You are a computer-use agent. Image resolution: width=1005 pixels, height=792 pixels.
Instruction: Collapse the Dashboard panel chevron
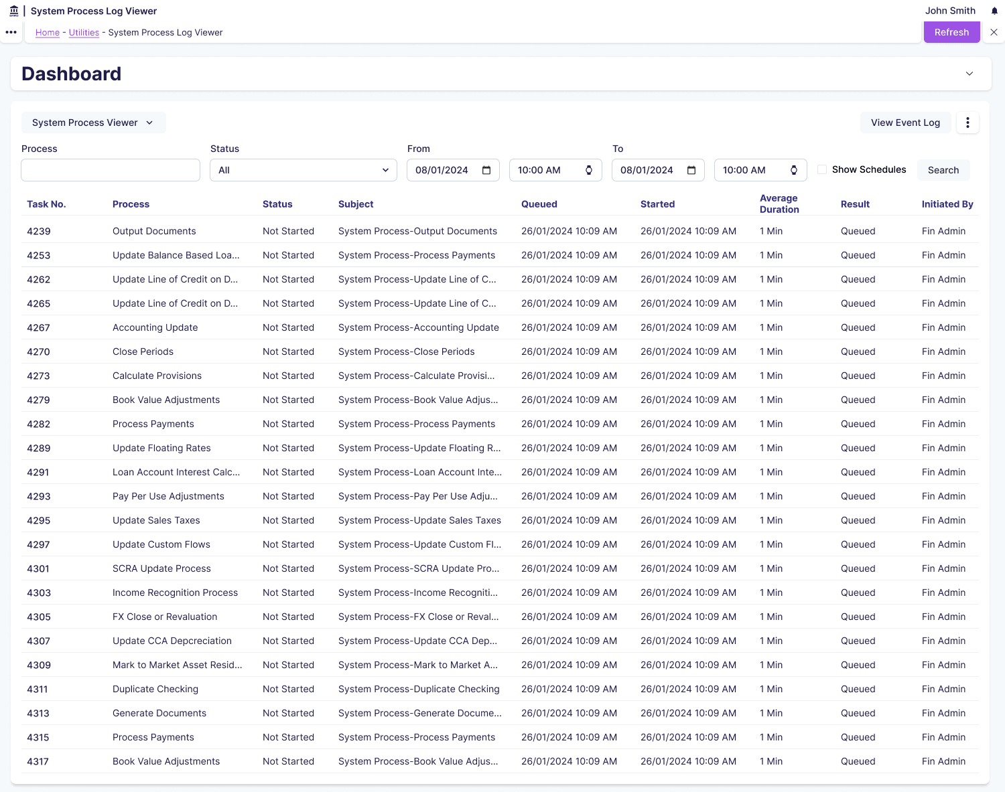tap(969, 74)
